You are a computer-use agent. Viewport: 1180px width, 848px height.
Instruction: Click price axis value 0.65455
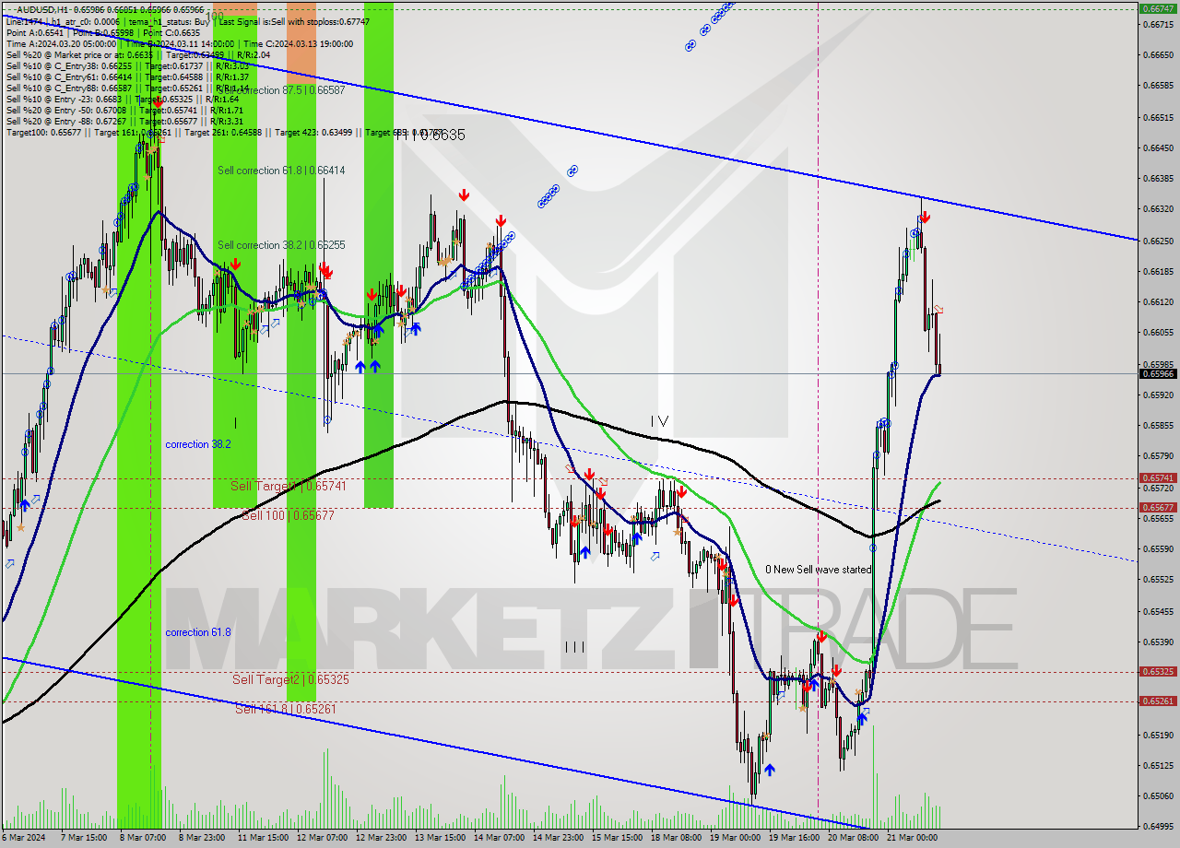pyautogui.click(x=1159, y=611)
